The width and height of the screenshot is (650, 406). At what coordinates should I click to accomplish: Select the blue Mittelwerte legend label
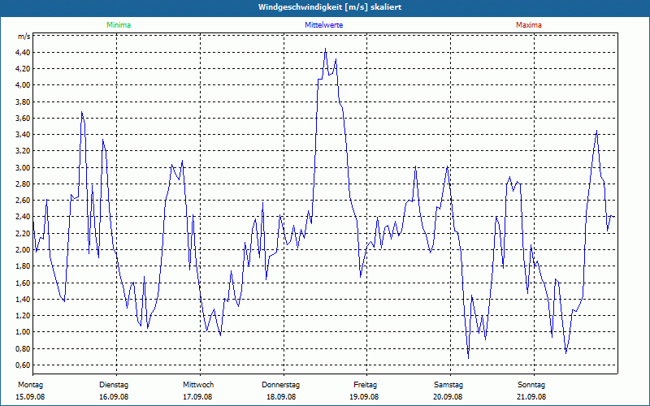(x=323, y=25)
